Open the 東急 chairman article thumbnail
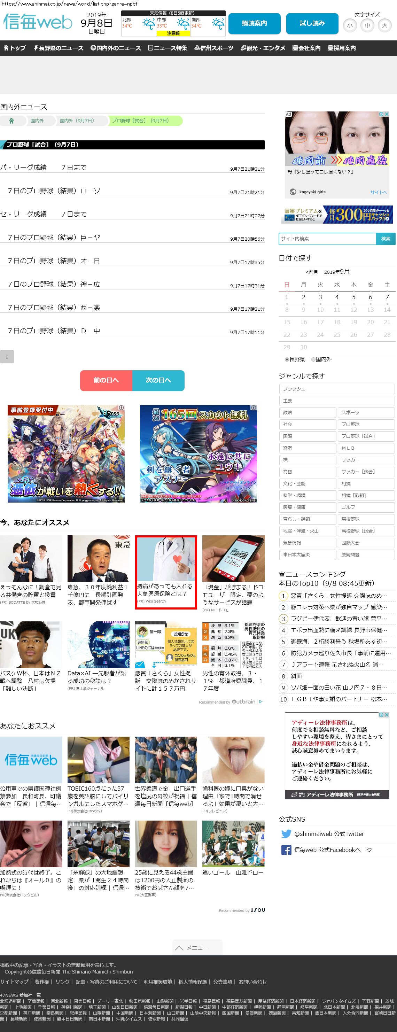Screen dimensions: 397x1032 tap(99, 558)
